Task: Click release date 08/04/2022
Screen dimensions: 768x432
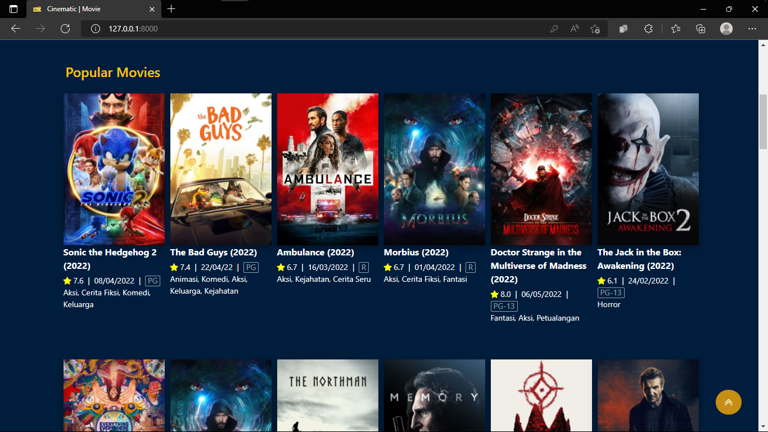Action: click(x=114, y=281)
